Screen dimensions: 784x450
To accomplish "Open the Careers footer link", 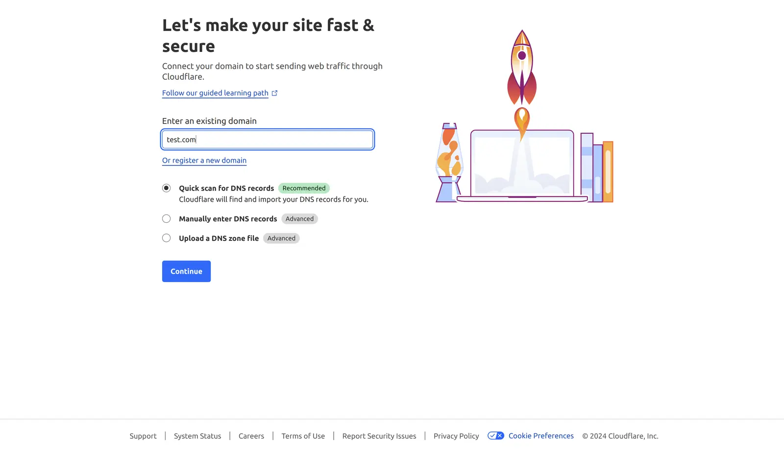I will tap(251, 436).
